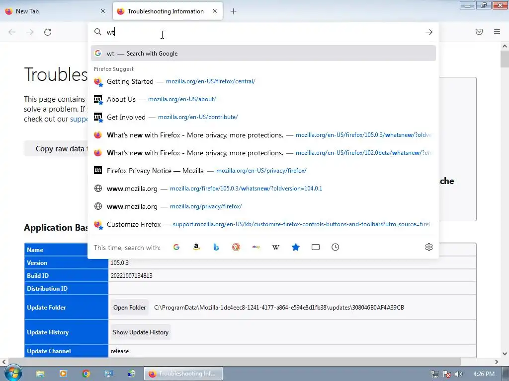Open a new tab with plus button
Screen dimensions: 509x381
[x=234, y=11]
